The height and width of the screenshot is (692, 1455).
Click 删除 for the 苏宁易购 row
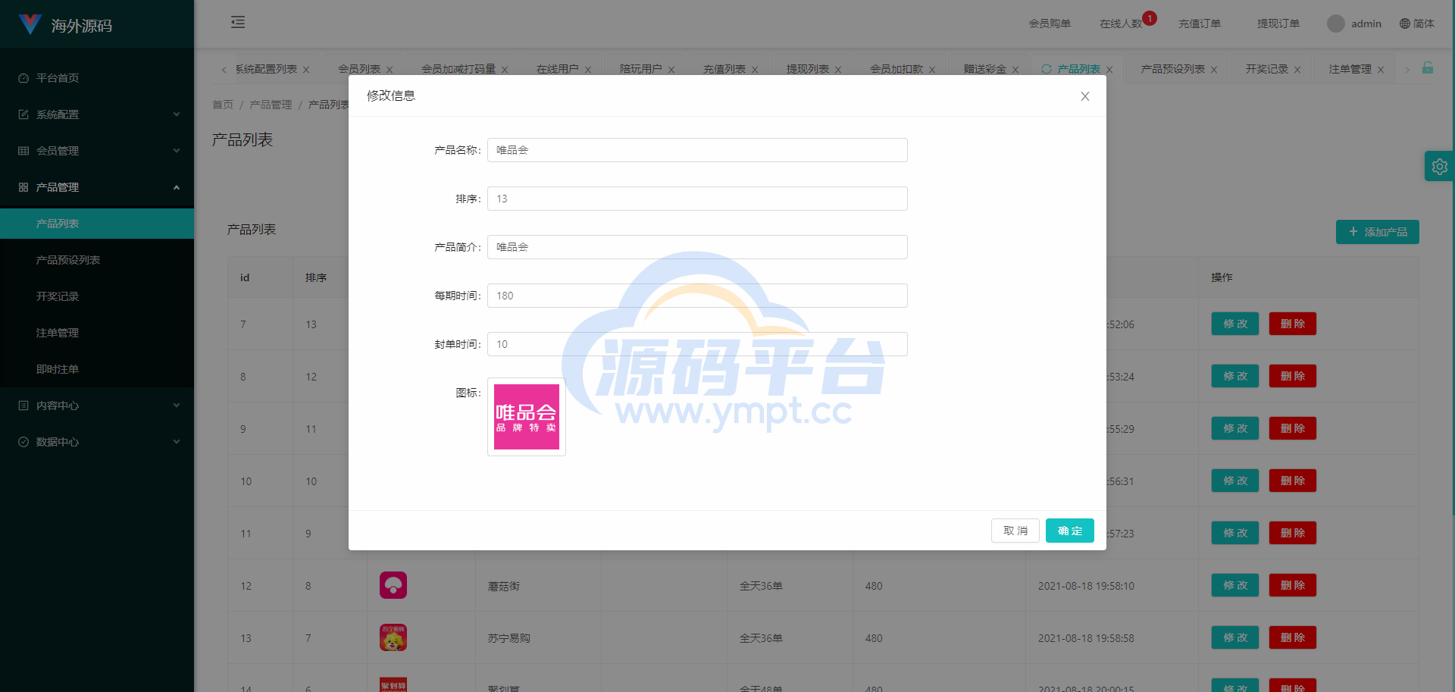click(x=1293, y=637)
